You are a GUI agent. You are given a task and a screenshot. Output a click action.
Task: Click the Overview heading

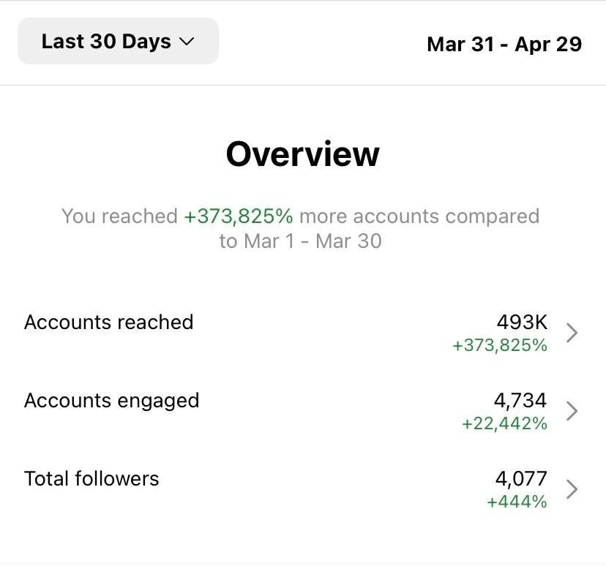302,154
